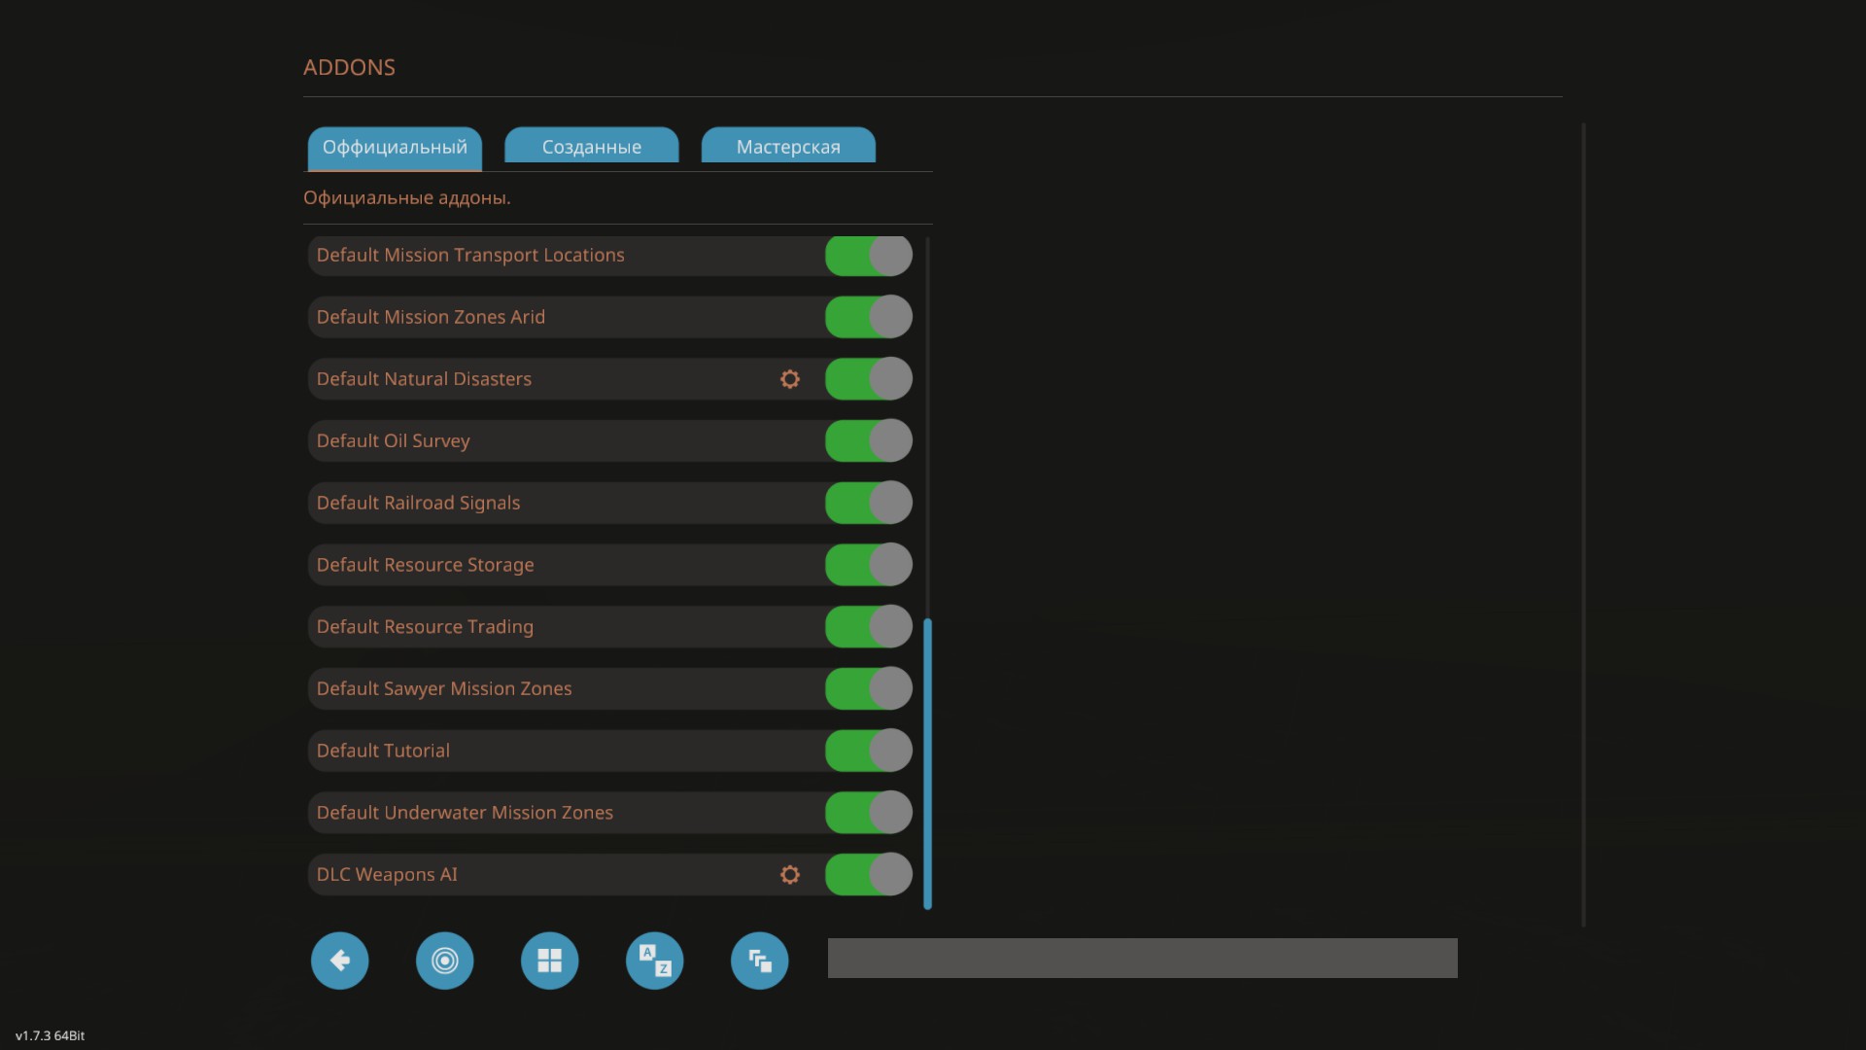The image size is (1866, 1050).
Task: Click the gray search input field
Action: tap(1142, 959)
